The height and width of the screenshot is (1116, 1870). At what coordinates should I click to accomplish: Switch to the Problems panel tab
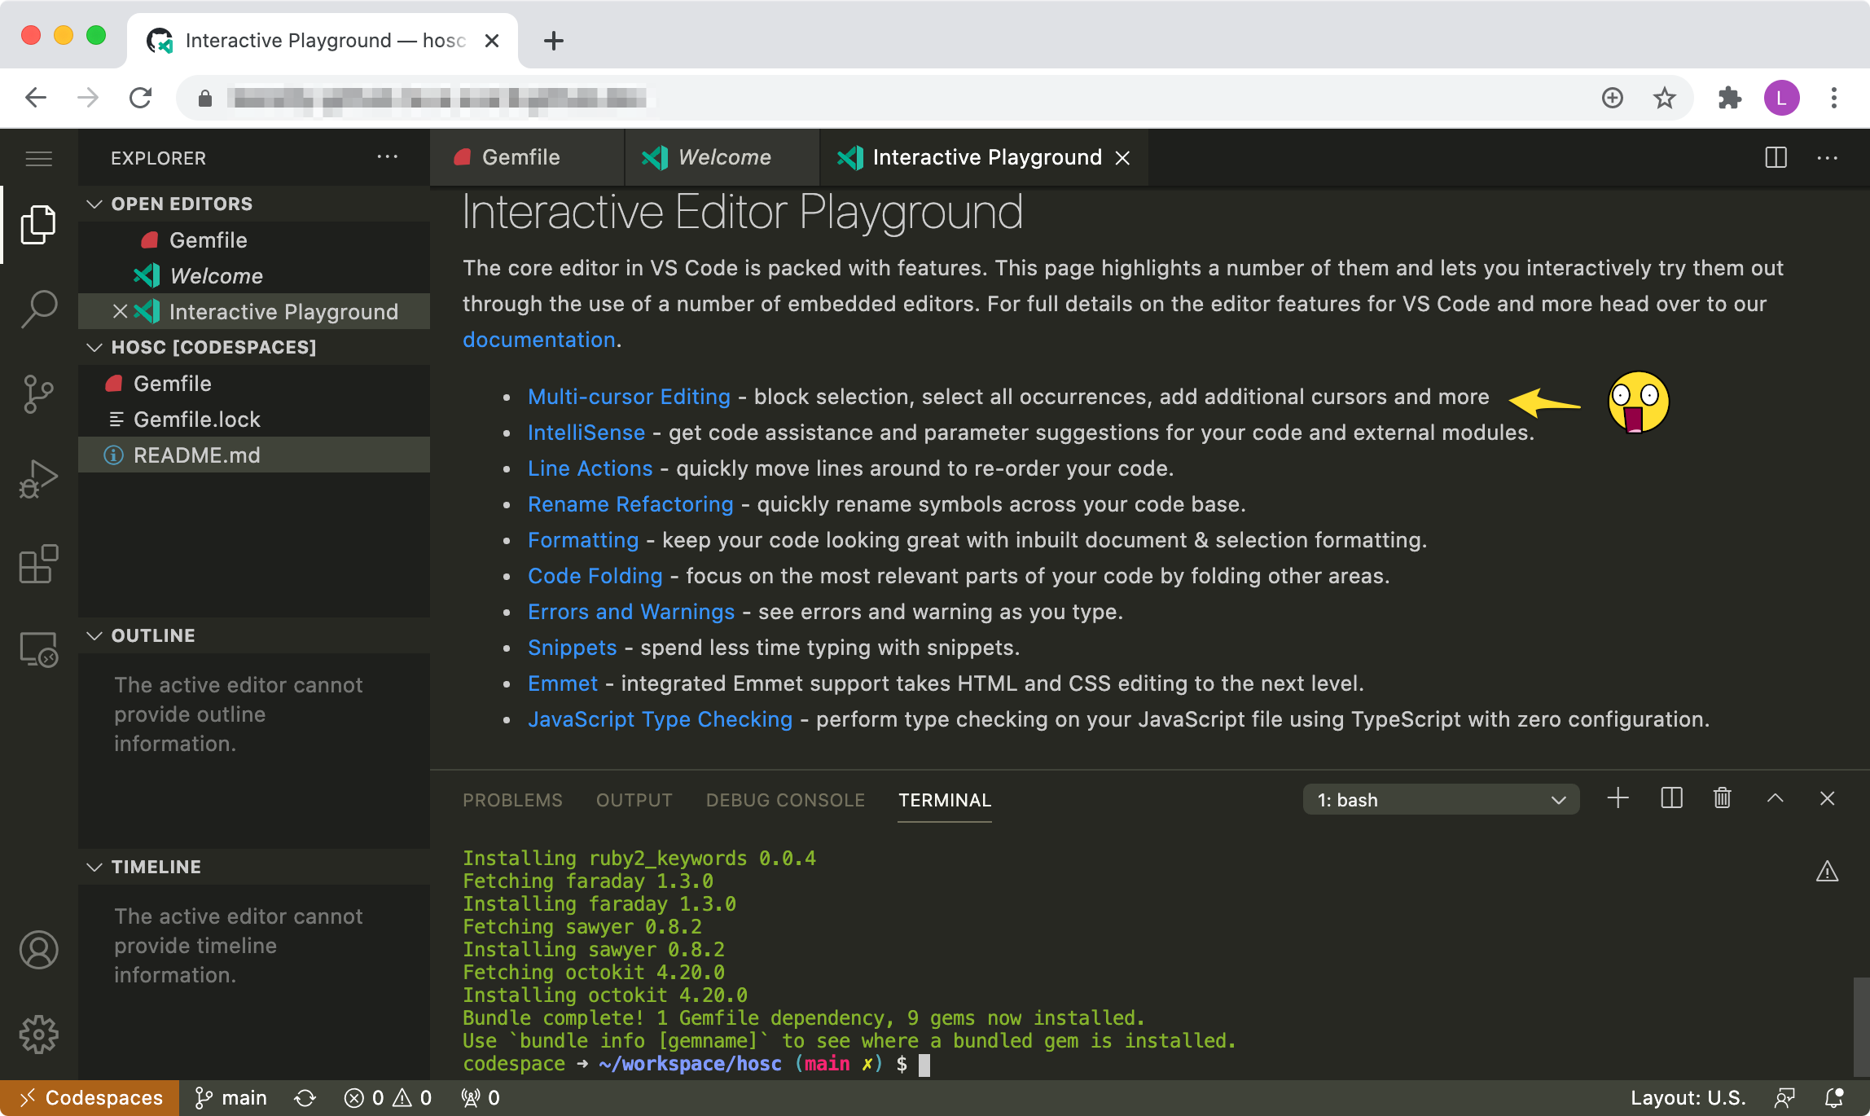[512, 800]
